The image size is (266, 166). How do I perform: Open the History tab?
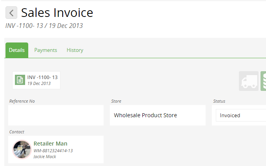[75, 50]
